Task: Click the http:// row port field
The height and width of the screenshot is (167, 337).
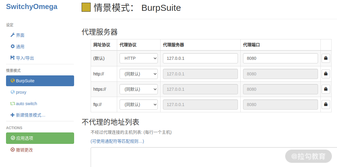Action: [x=280, y=74]
